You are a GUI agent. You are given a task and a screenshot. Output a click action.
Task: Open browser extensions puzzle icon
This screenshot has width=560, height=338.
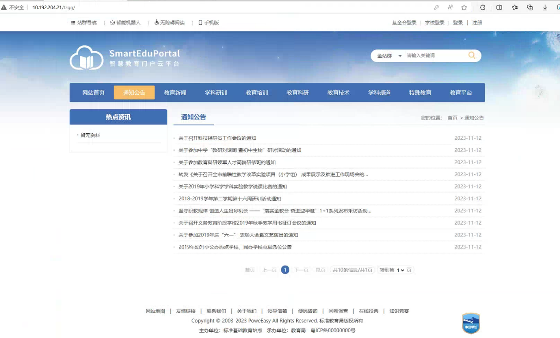pos(483,8)
